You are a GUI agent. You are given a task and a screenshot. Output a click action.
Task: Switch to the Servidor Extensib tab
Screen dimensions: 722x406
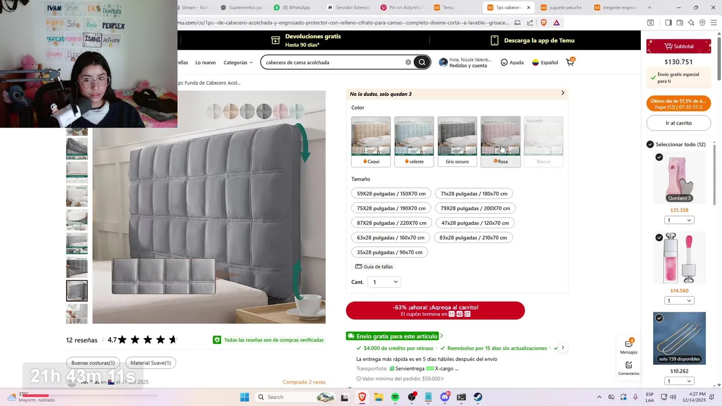349,7
